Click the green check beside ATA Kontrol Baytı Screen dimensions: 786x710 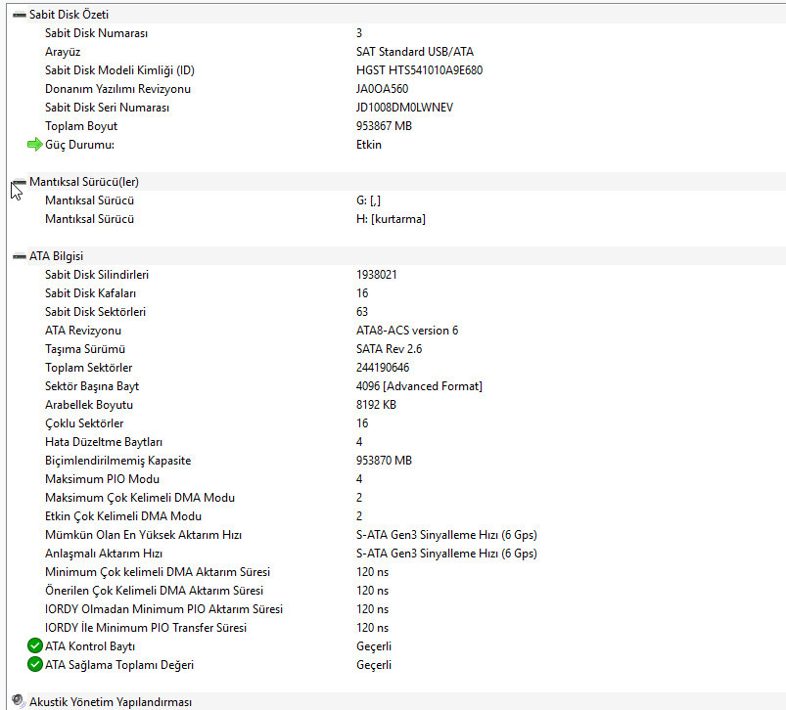(x=34, y=645)
